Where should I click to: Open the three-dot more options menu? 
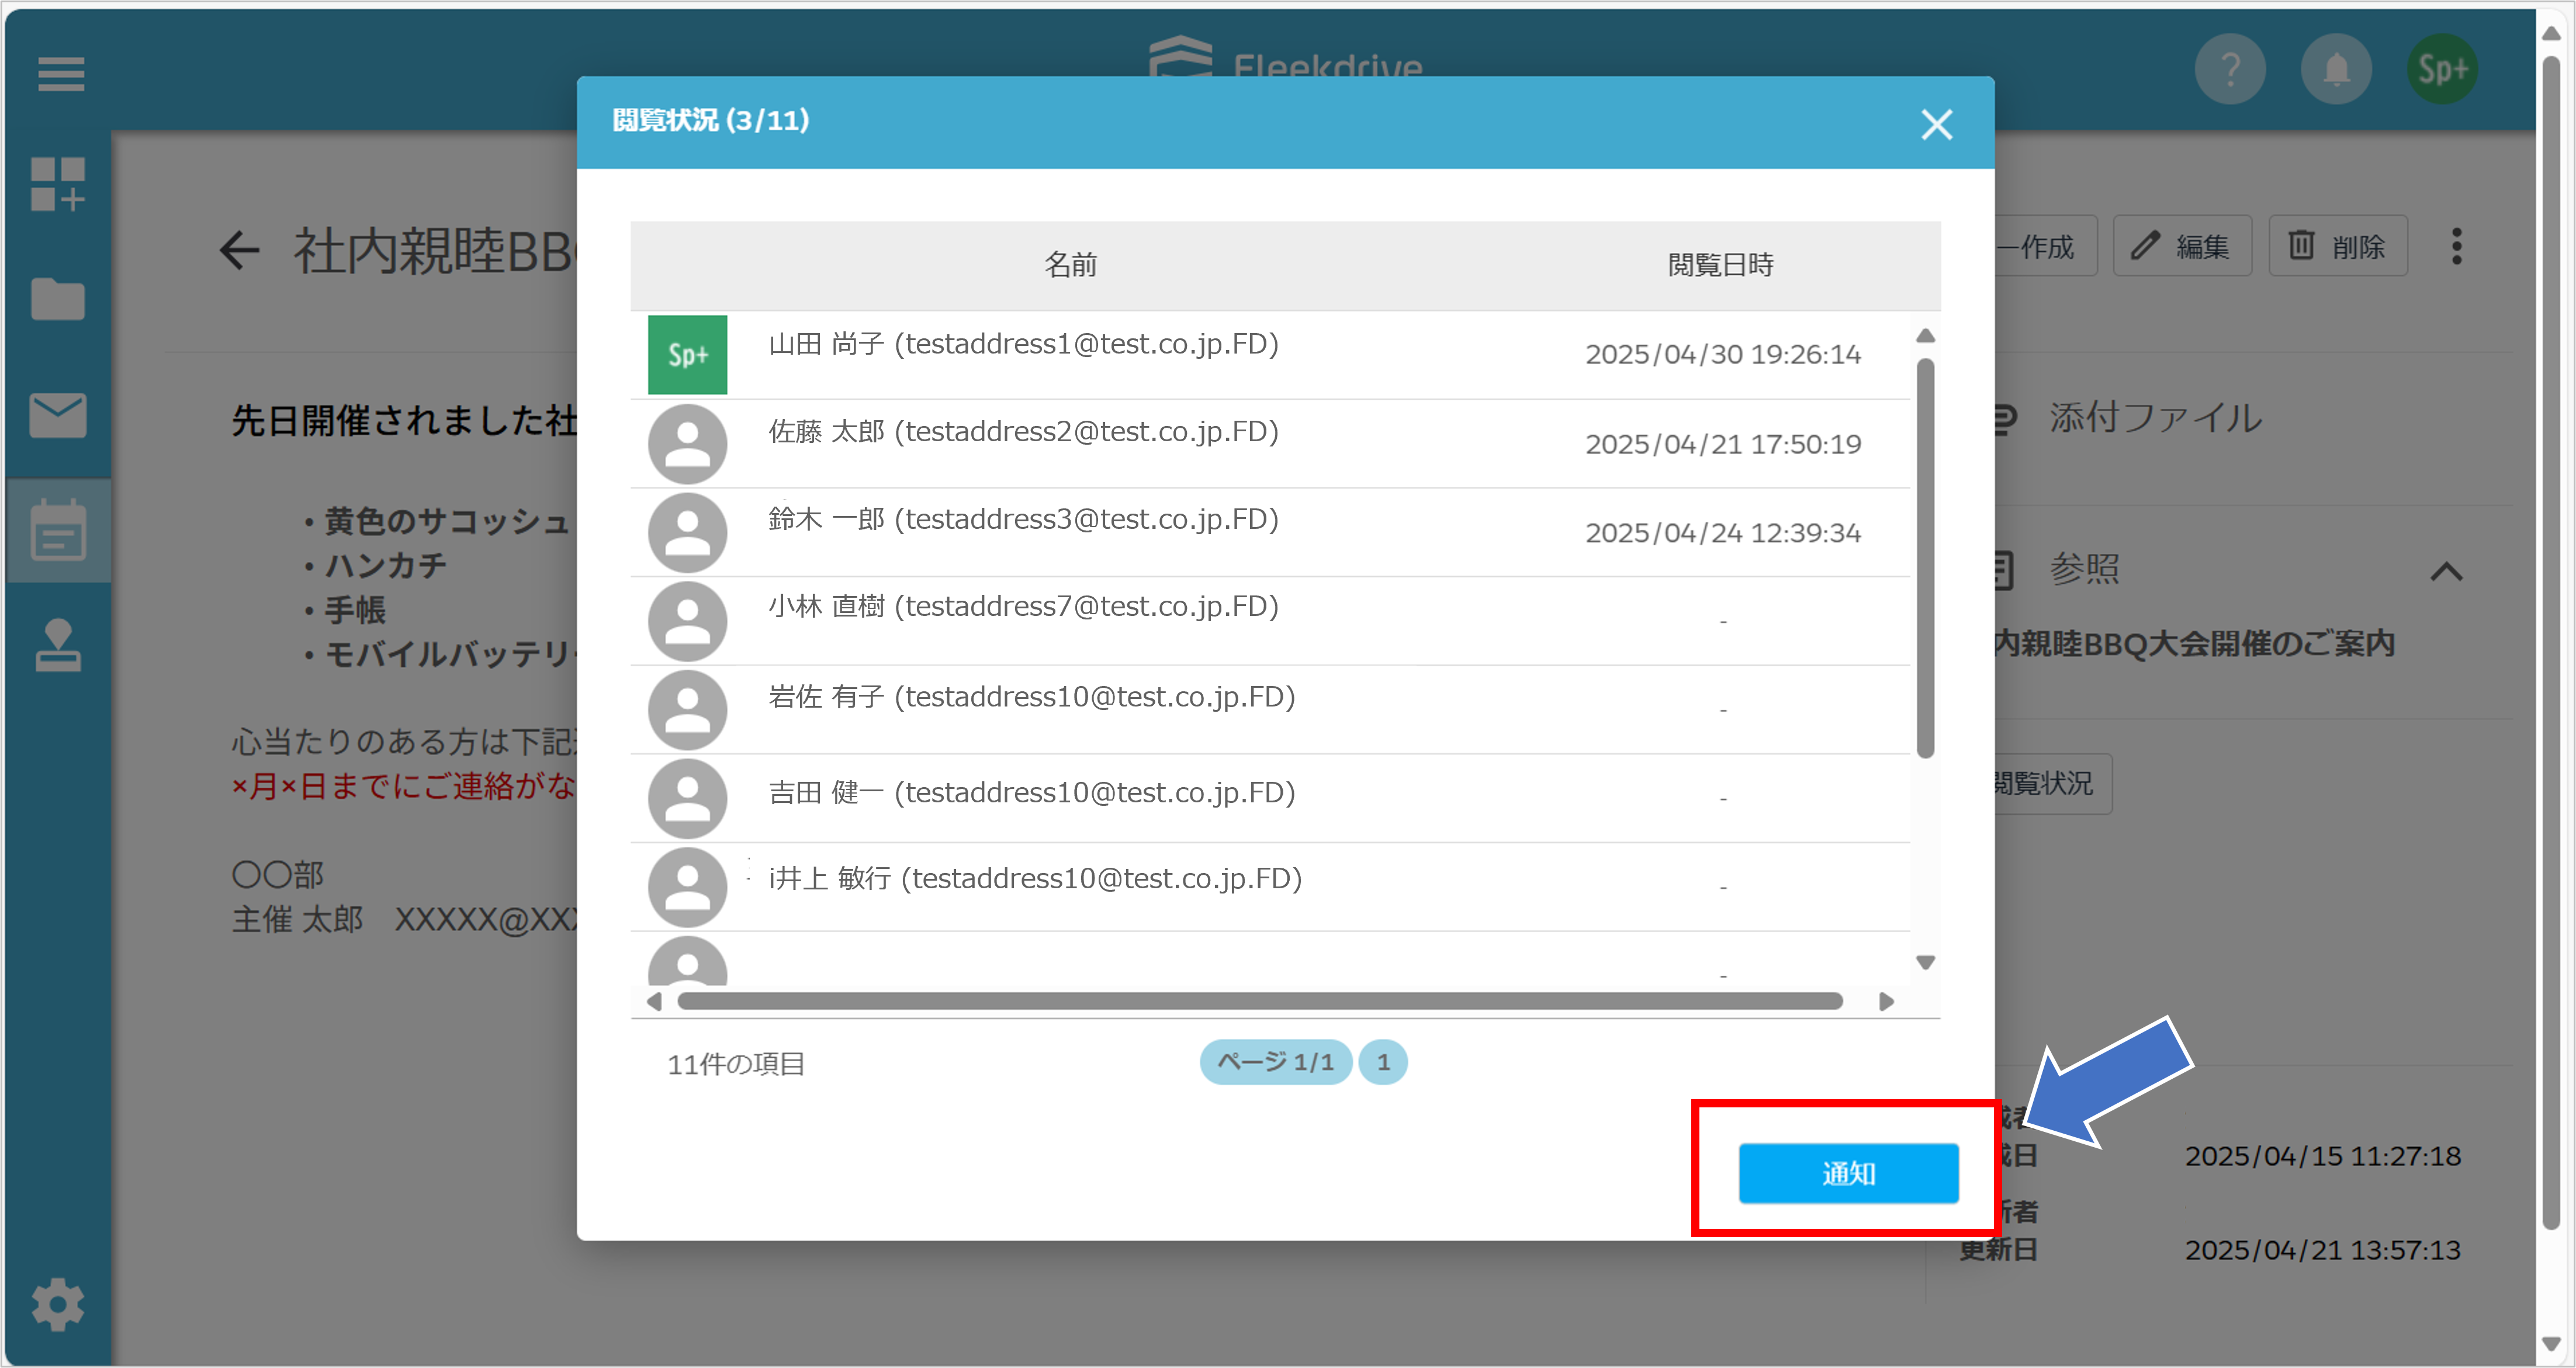[2457, 246]
